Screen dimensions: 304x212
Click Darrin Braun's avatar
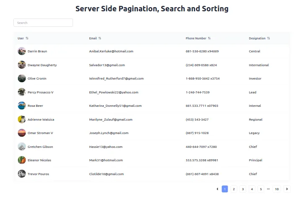tap(22, 51)
